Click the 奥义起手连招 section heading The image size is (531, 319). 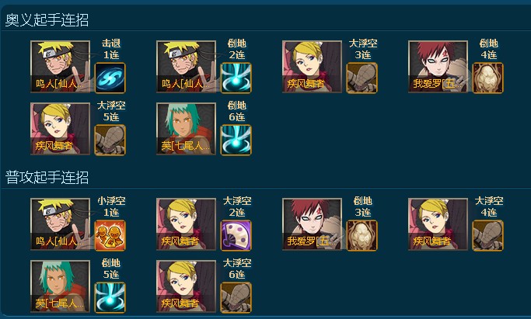pyautogui.click(x=47, y=20)
